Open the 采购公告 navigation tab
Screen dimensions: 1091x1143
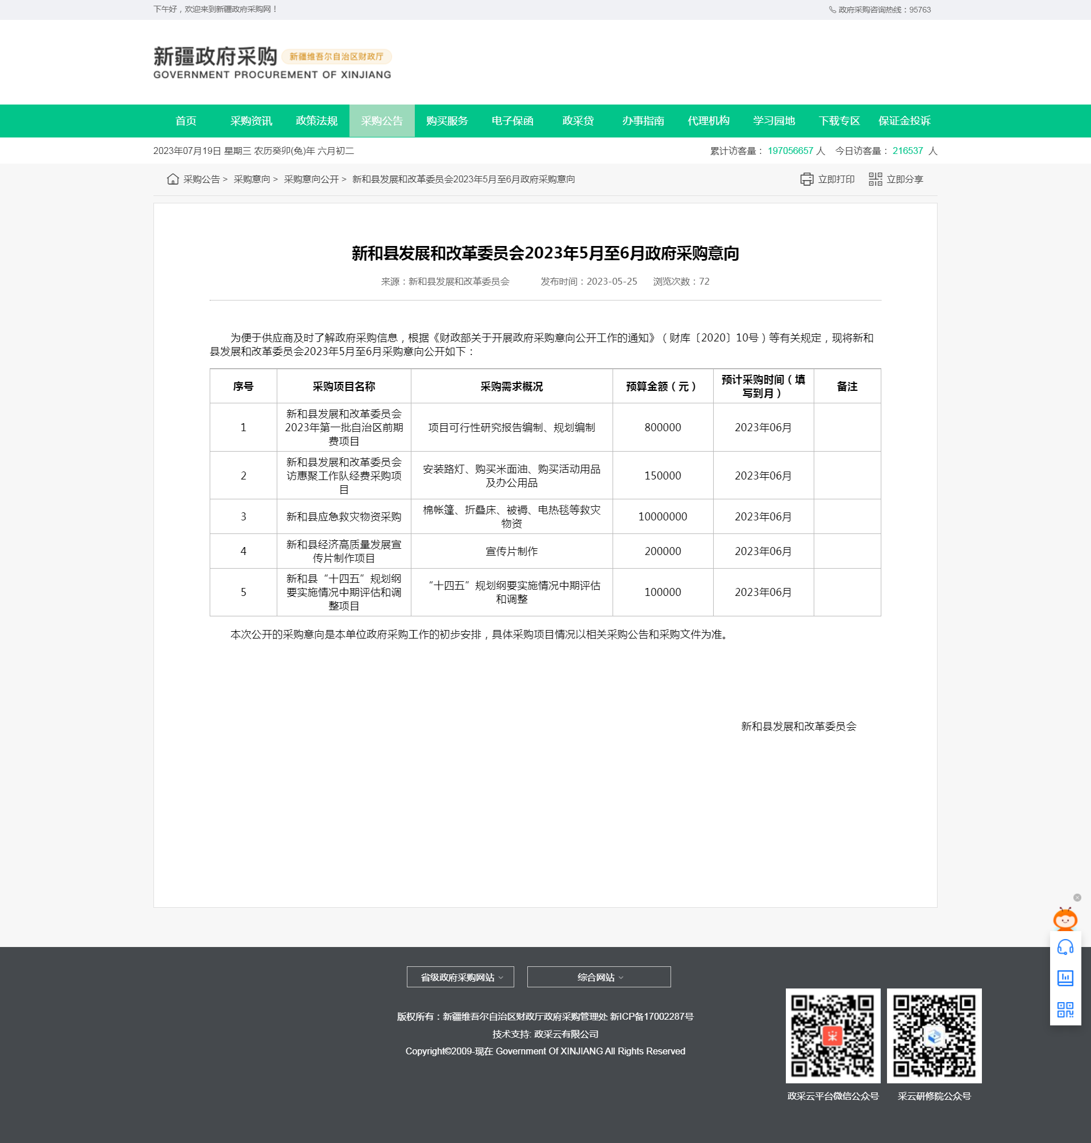pyautogui.click(x=381, y=121)
